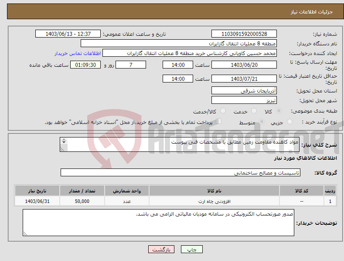This screenshot has width=344, height=261.
Task: Select the کالا/خدمت radio button
Action: point(223,111)
